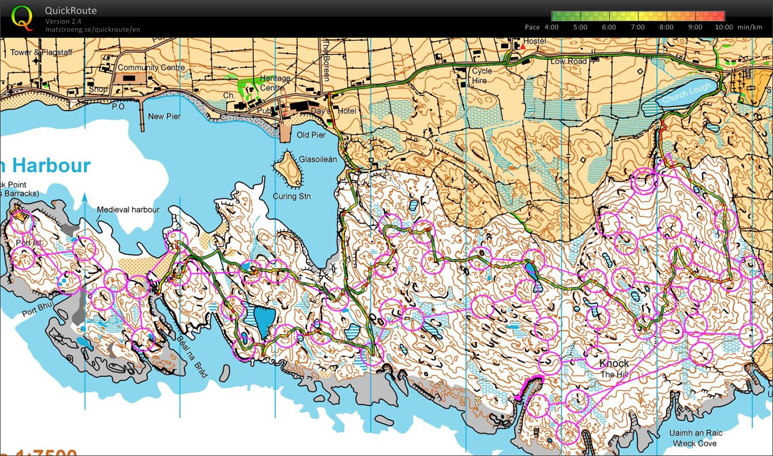Click the 'Old Pier' map label

(311, 135)
